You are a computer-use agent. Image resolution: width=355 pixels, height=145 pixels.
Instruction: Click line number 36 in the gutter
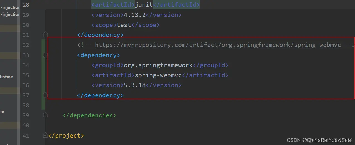(26, 85)
